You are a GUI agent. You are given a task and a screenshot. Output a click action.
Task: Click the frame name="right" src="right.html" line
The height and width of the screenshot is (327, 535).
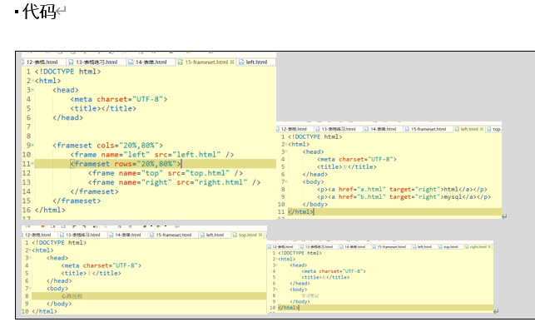(175, 182)
